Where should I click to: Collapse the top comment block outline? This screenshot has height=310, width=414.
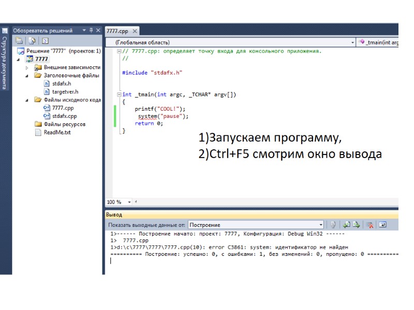[119, 51]
